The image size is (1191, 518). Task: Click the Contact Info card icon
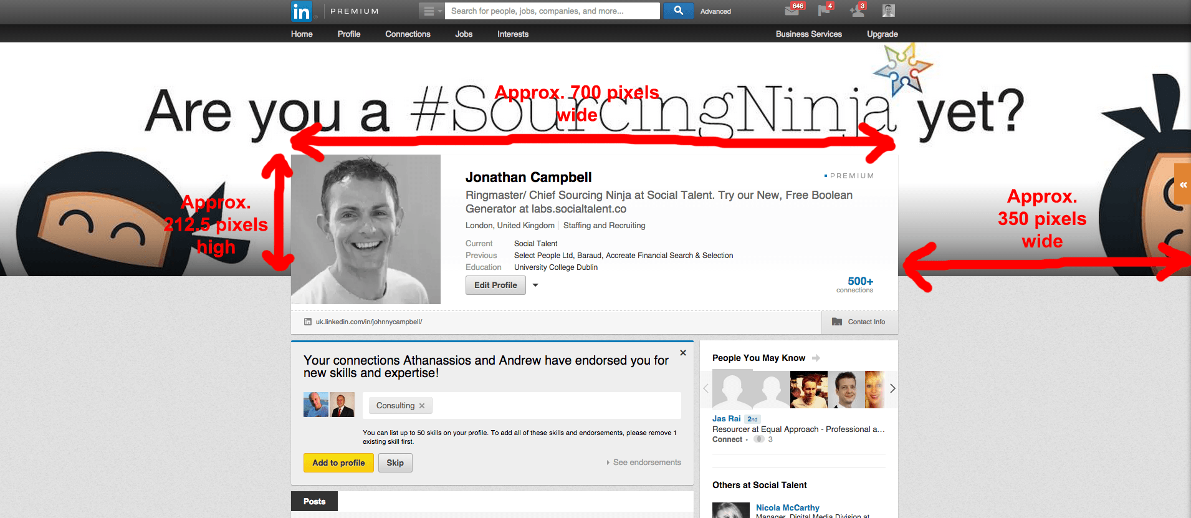837,322
